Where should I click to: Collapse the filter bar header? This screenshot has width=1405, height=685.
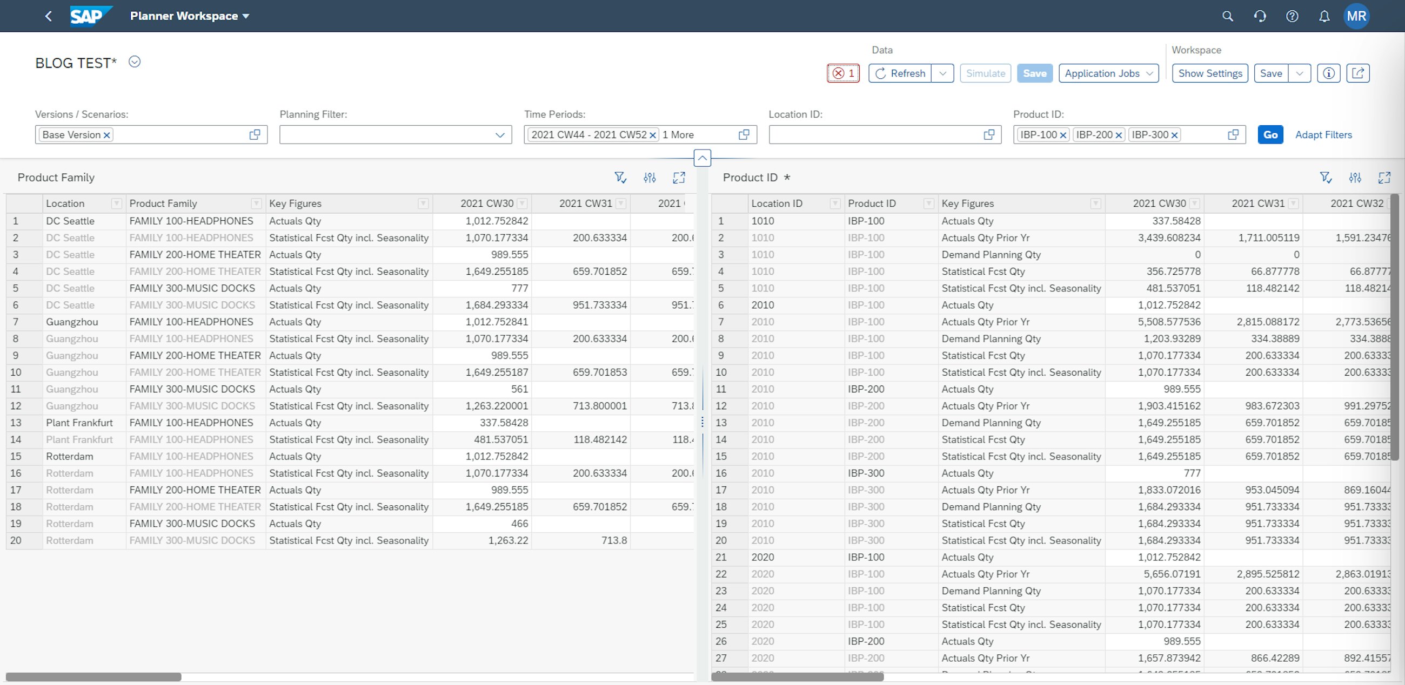(x=702, y=159)
